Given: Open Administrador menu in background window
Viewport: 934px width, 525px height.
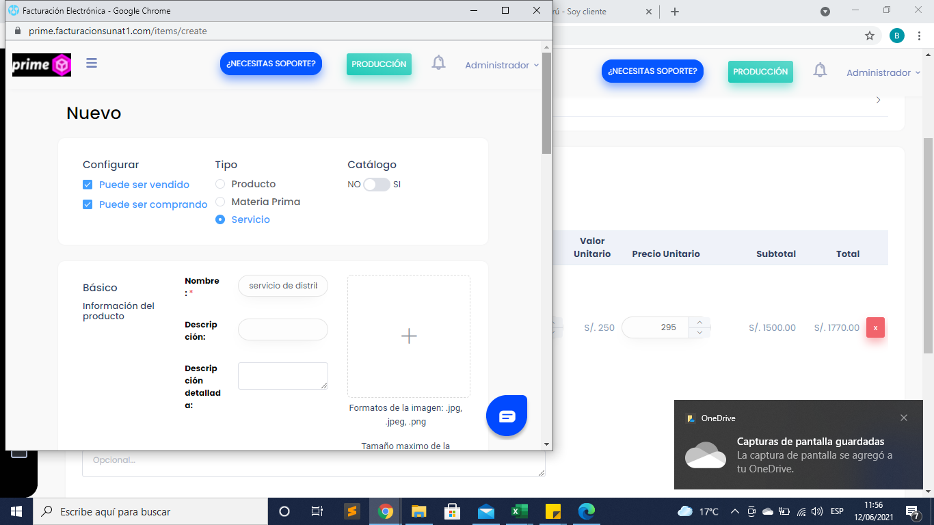Looking at the screenshot, I should coord(883,72).
